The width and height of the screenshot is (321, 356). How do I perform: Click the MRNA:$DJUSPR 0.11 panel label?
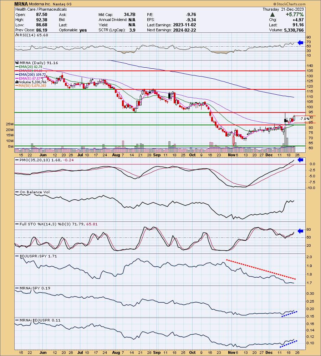pos(40,320)
